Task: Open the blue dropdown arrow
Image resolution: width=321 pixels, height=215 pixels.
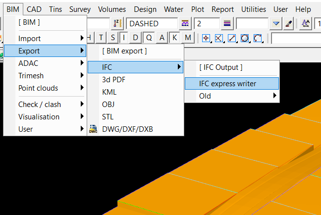Action: point(276,24)
